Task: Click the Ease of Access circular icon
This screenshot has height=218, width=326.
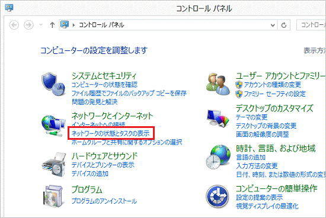Action: click(x=218, y=197)
